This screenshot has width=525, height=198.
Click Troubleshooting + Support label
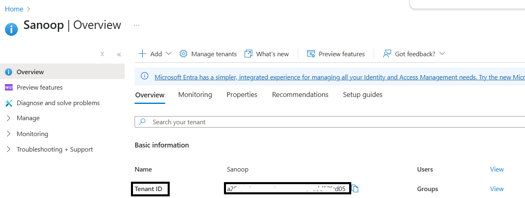coord(55,149)
